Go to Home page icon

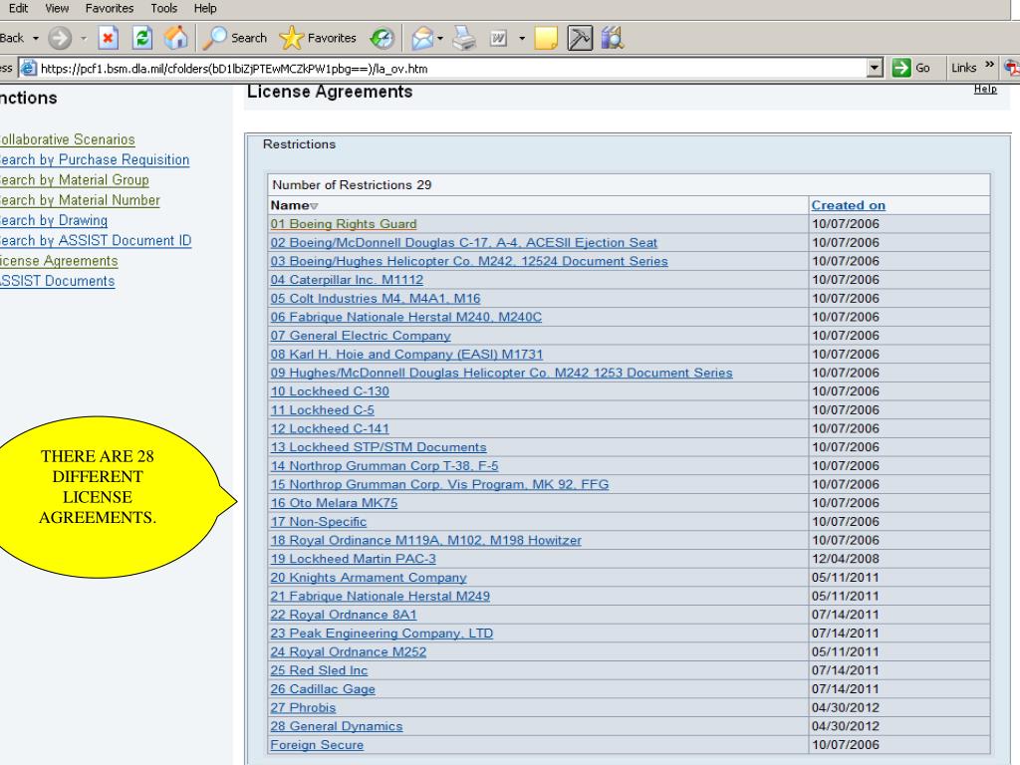point(175,39)
